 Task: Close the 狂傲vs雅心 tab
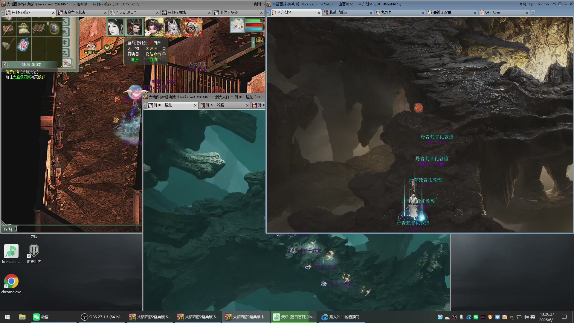point(53,13)
